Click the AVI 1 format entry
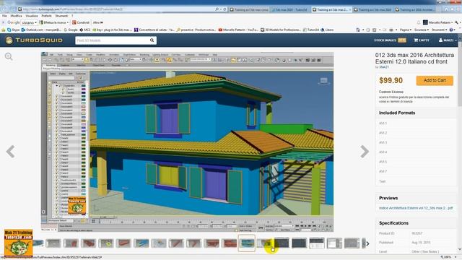462x260 pixels. tap(383, 123)
